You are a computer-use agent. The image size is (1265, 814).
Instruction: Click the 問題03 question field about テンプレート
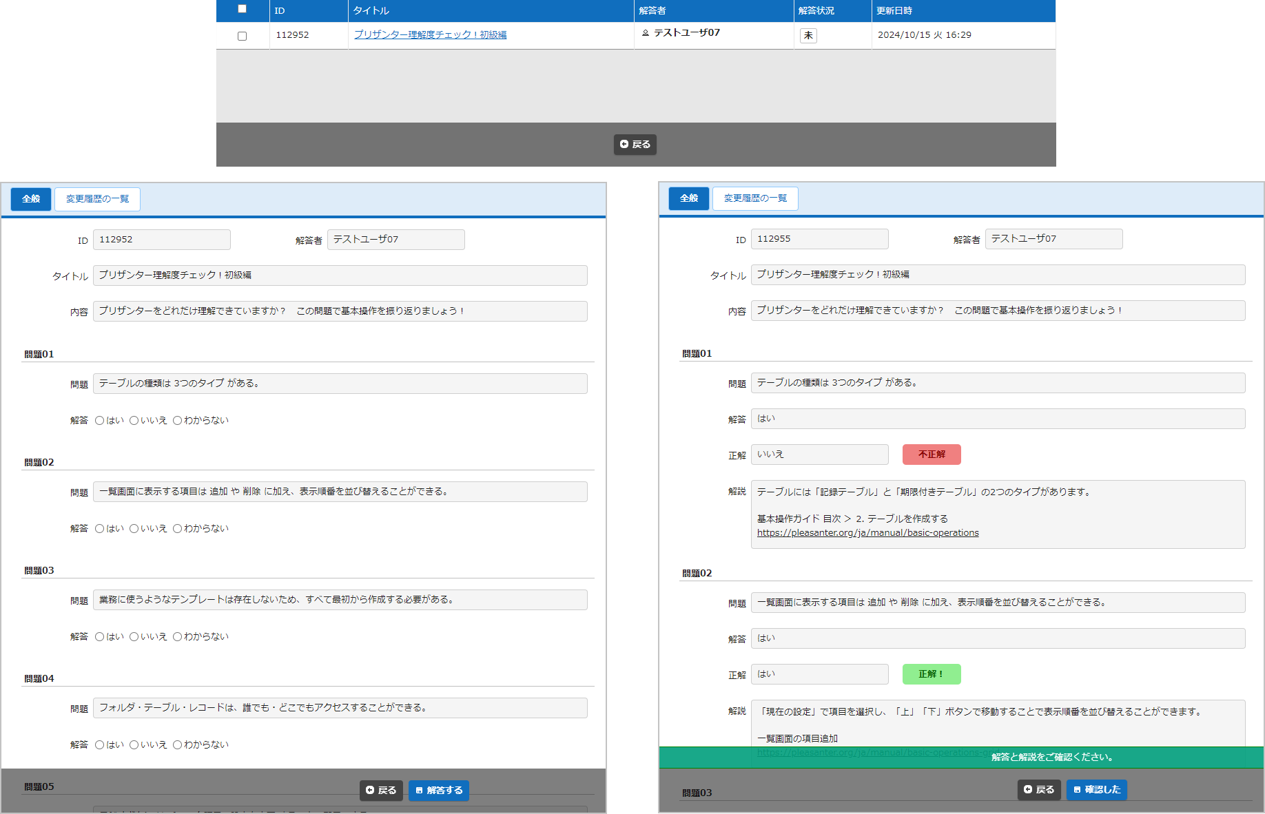(340, 600)
